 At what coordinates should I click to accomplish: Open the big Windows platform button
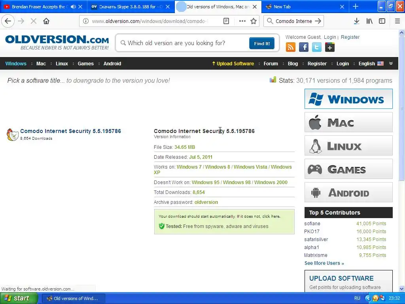point(348,99)
